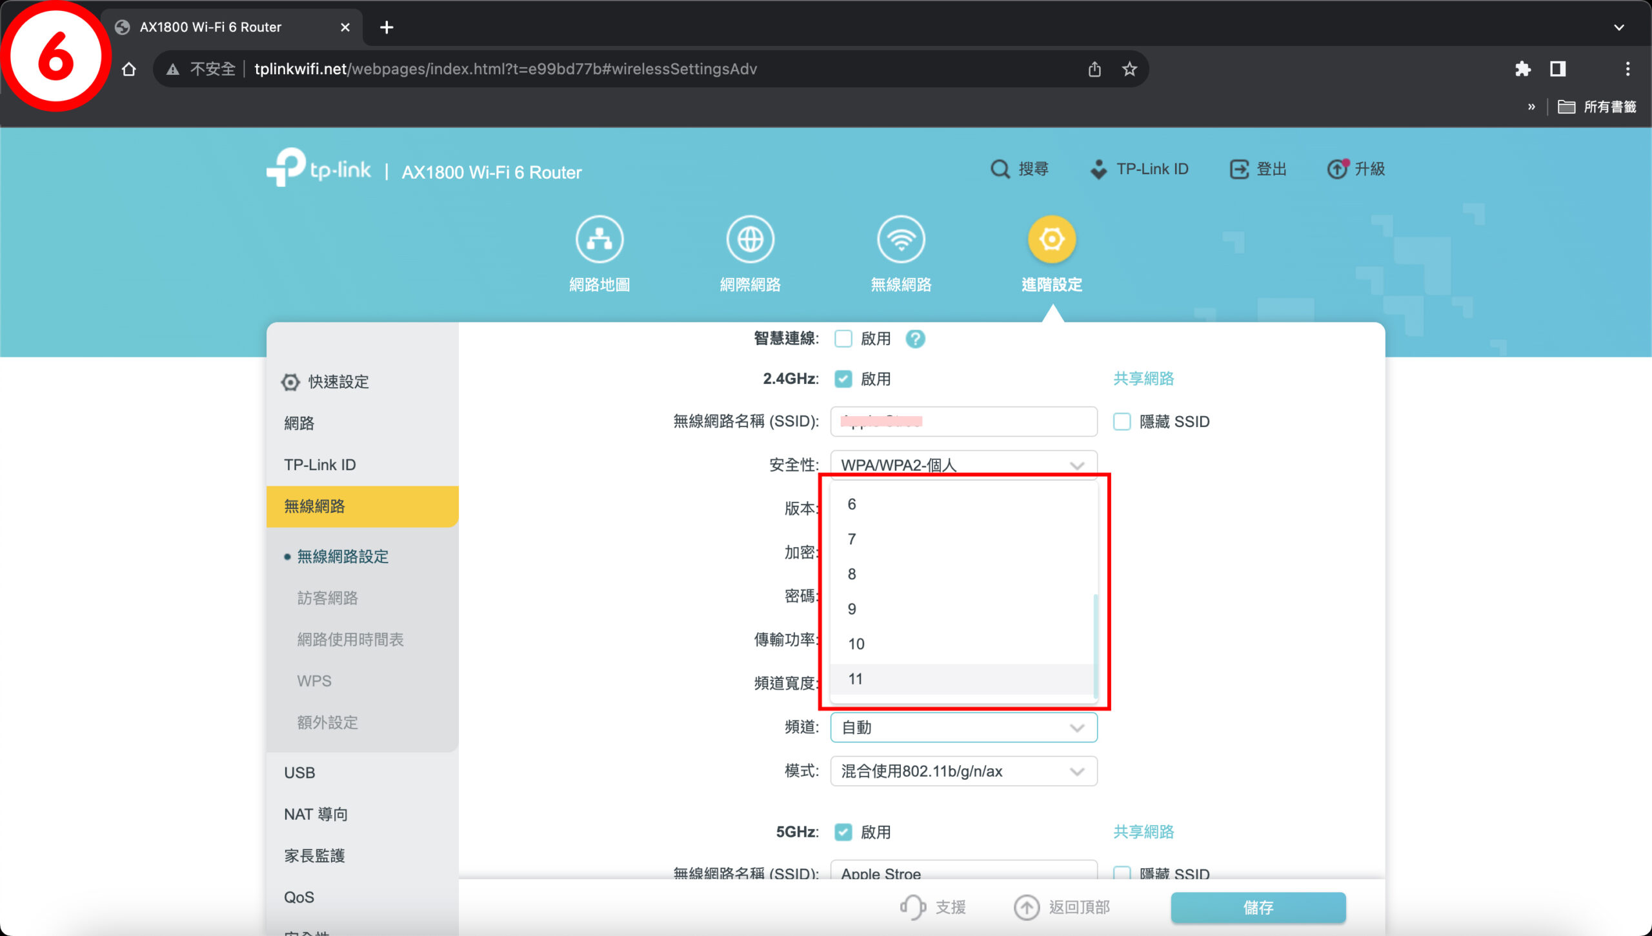Open the 無線網路 sidebar menu
The height and width of the screenshot is (936, 1652).
click(362, 506)
